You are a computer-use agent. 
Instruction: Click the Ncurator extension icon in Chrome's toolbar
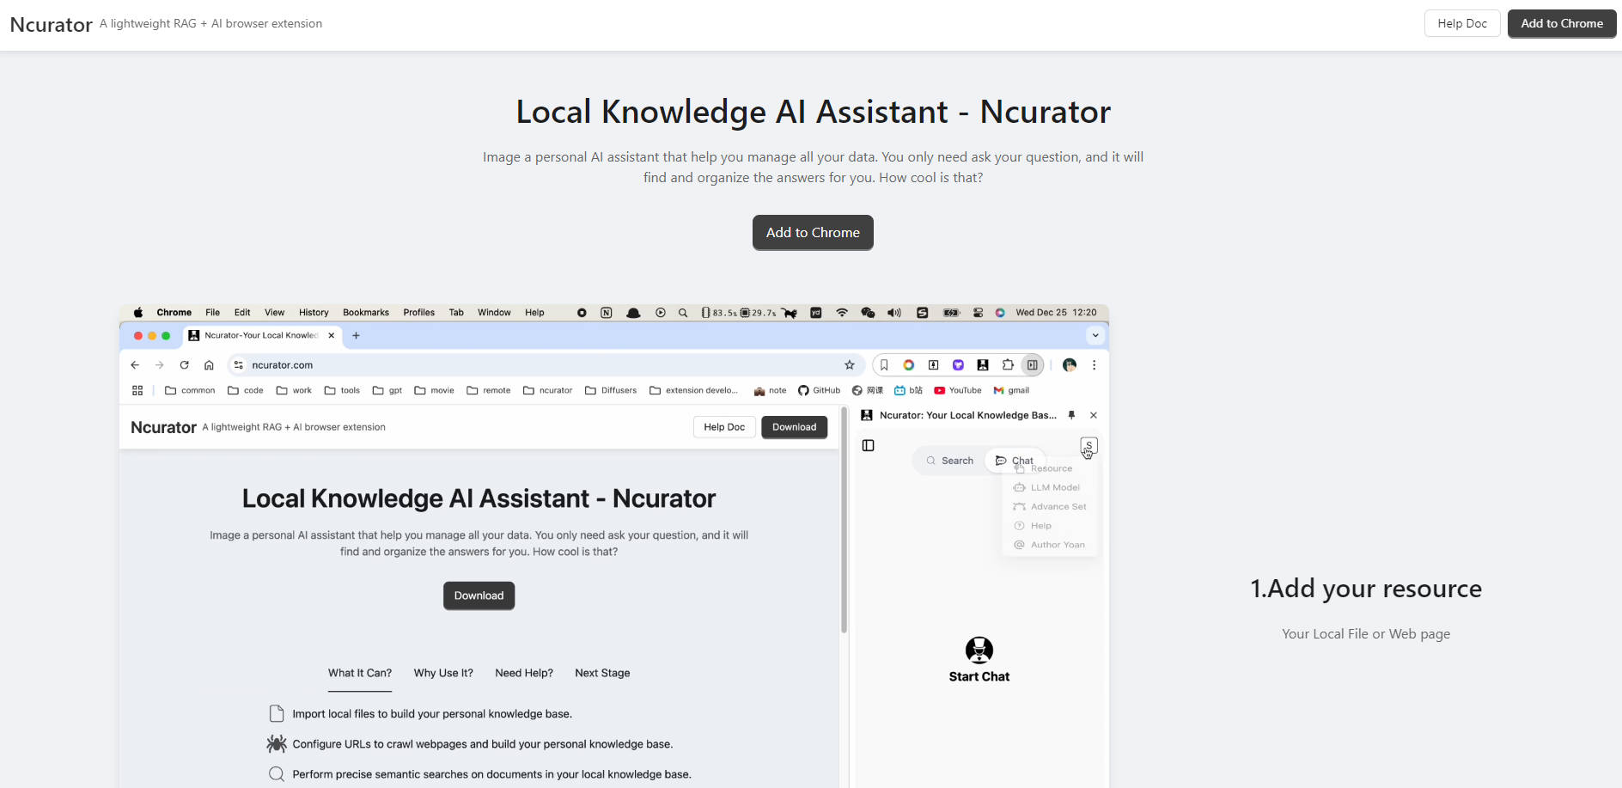983,364
